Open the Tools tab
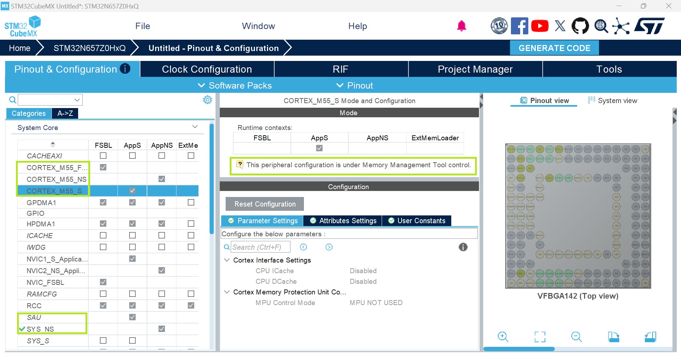The width and height of the screenshot is (681, 355). click(609, 69)
